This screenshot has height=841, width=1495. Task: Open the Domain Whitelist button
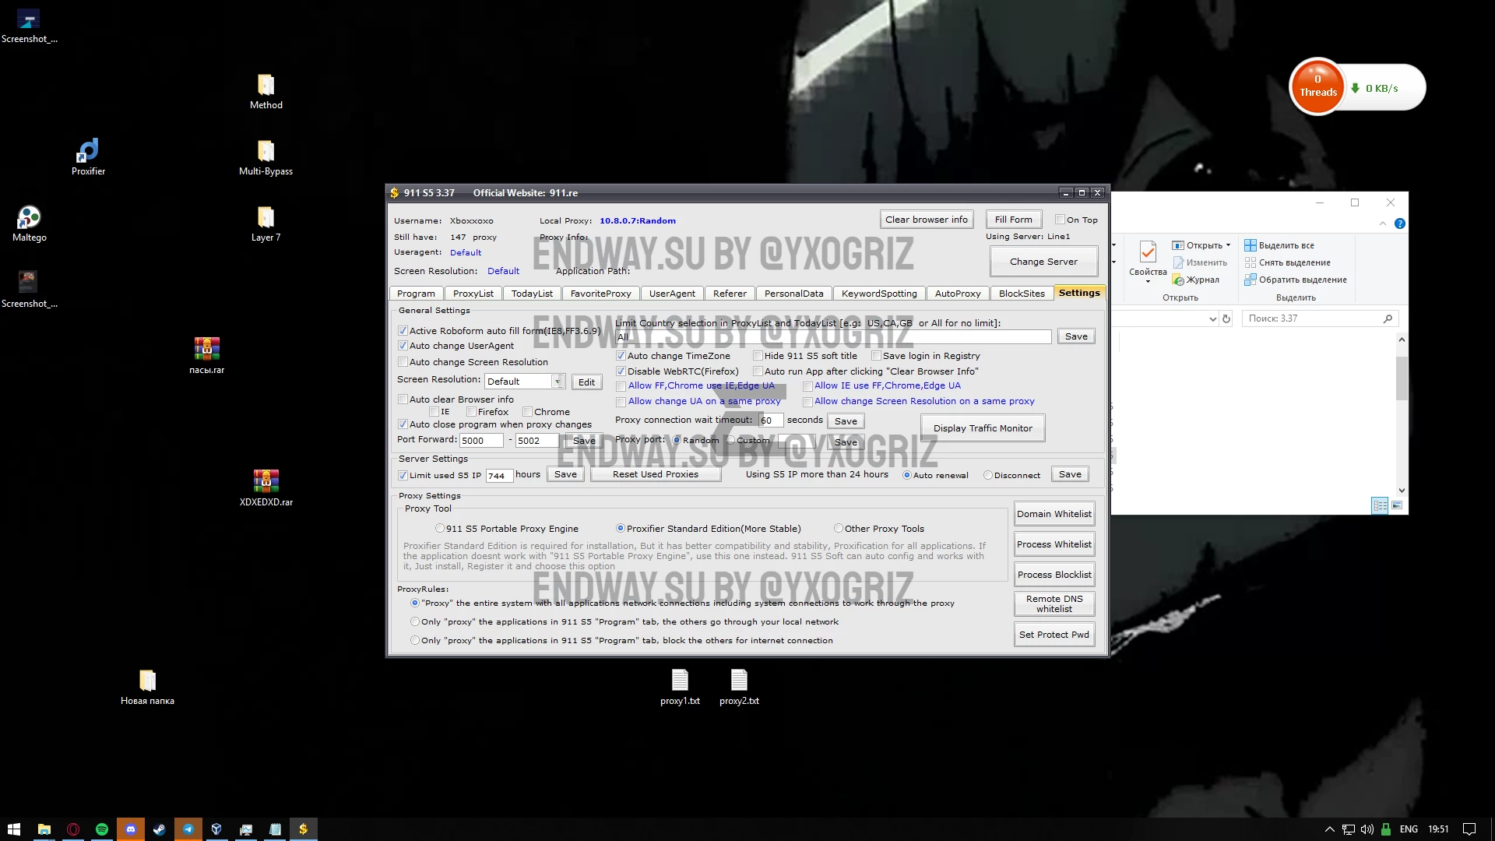(1054, 514)
